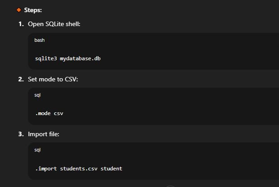Click the ".mode" command in second code block

coord(43,113)
